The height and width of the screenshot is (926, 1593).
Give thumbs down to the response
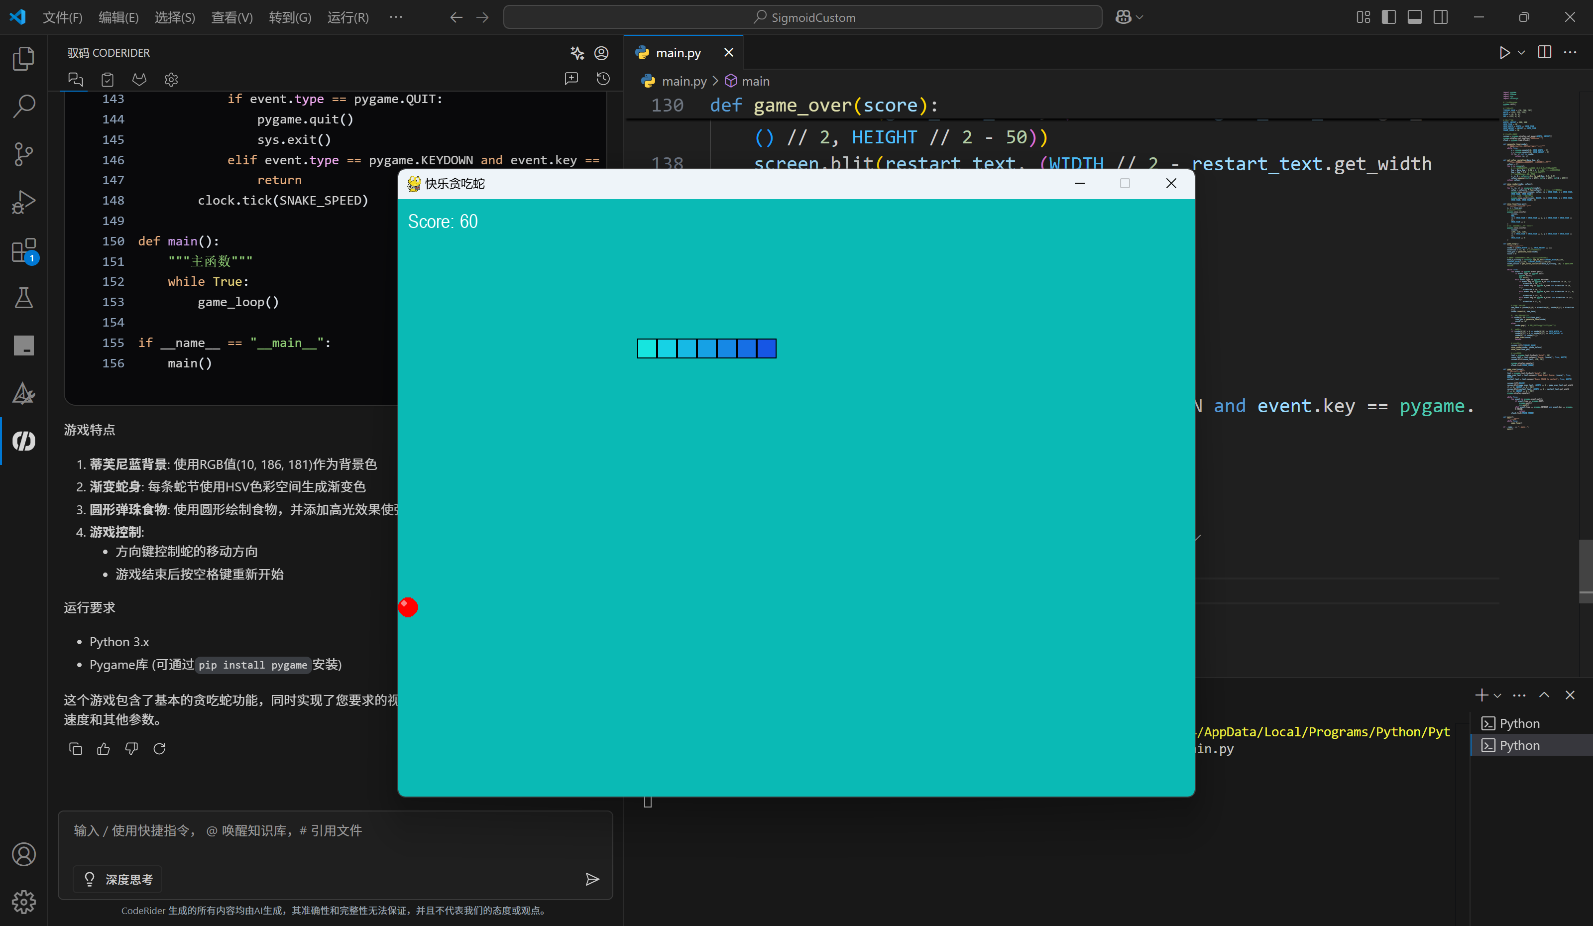(131, 748)
